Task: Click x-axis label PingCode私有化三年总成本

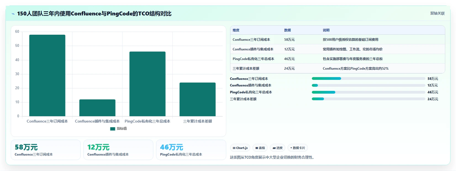Action: pos(147,121)
